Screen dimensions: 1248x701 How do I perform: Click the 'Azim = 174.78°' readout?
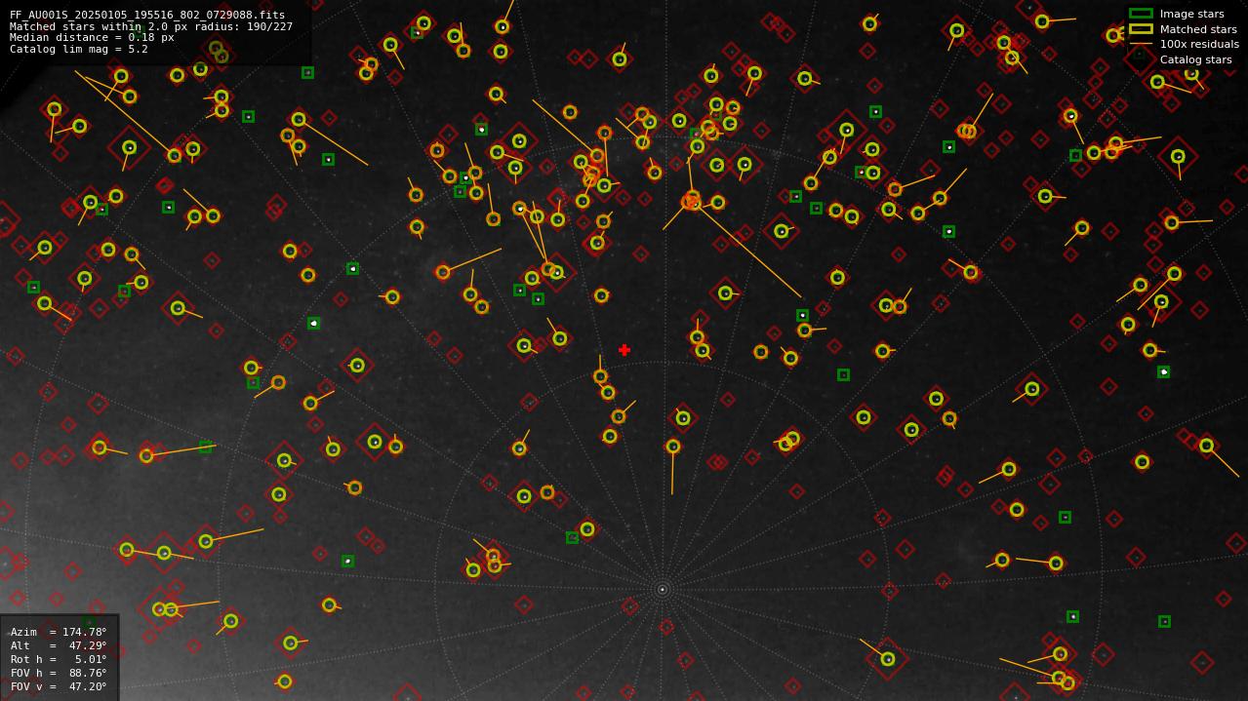point(59,632)
